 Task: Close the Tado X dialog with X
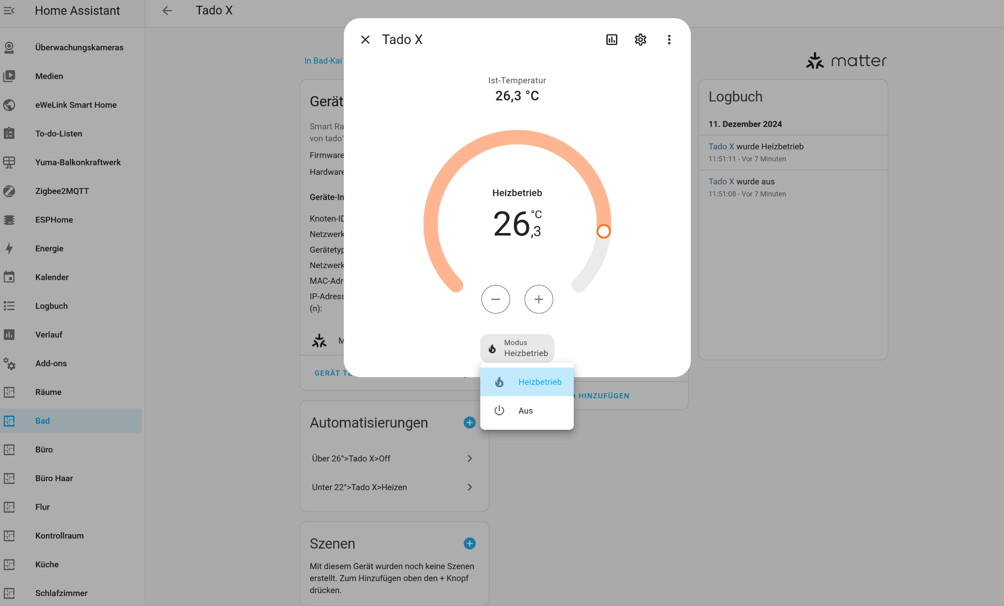(365, 40)
